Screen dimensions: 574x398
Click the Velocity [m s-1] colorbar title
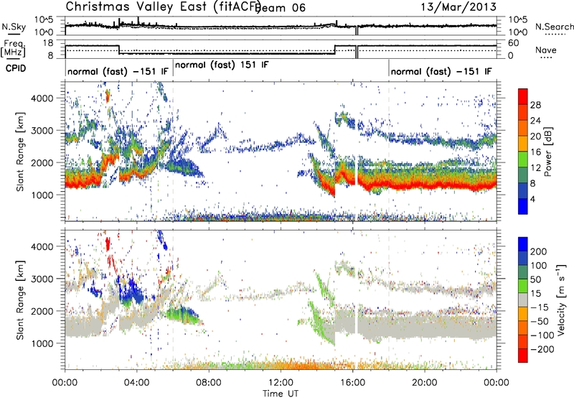click(x=561, y=300)
